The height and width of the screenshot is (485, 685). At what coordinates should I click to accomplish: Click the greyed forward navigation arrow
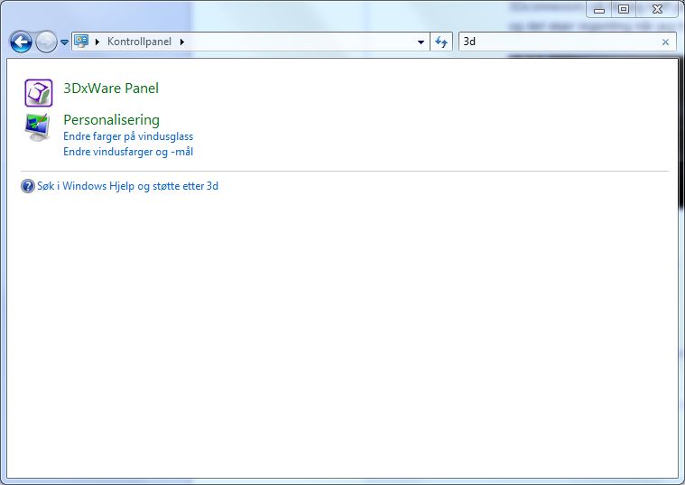(46, 42)
